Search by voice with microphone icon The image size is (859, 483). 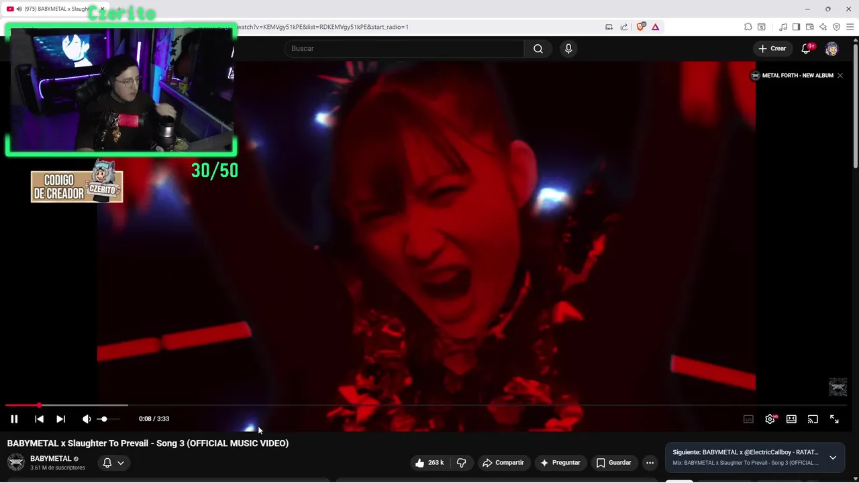tap(568, 48)
